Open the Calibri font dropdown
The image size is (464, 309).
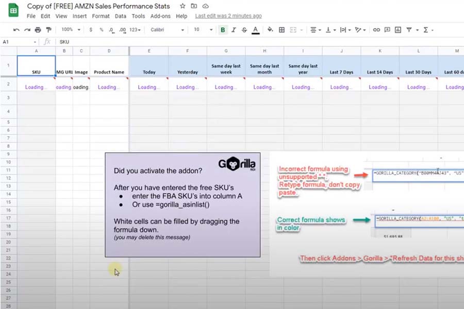[x=167, y=30]
